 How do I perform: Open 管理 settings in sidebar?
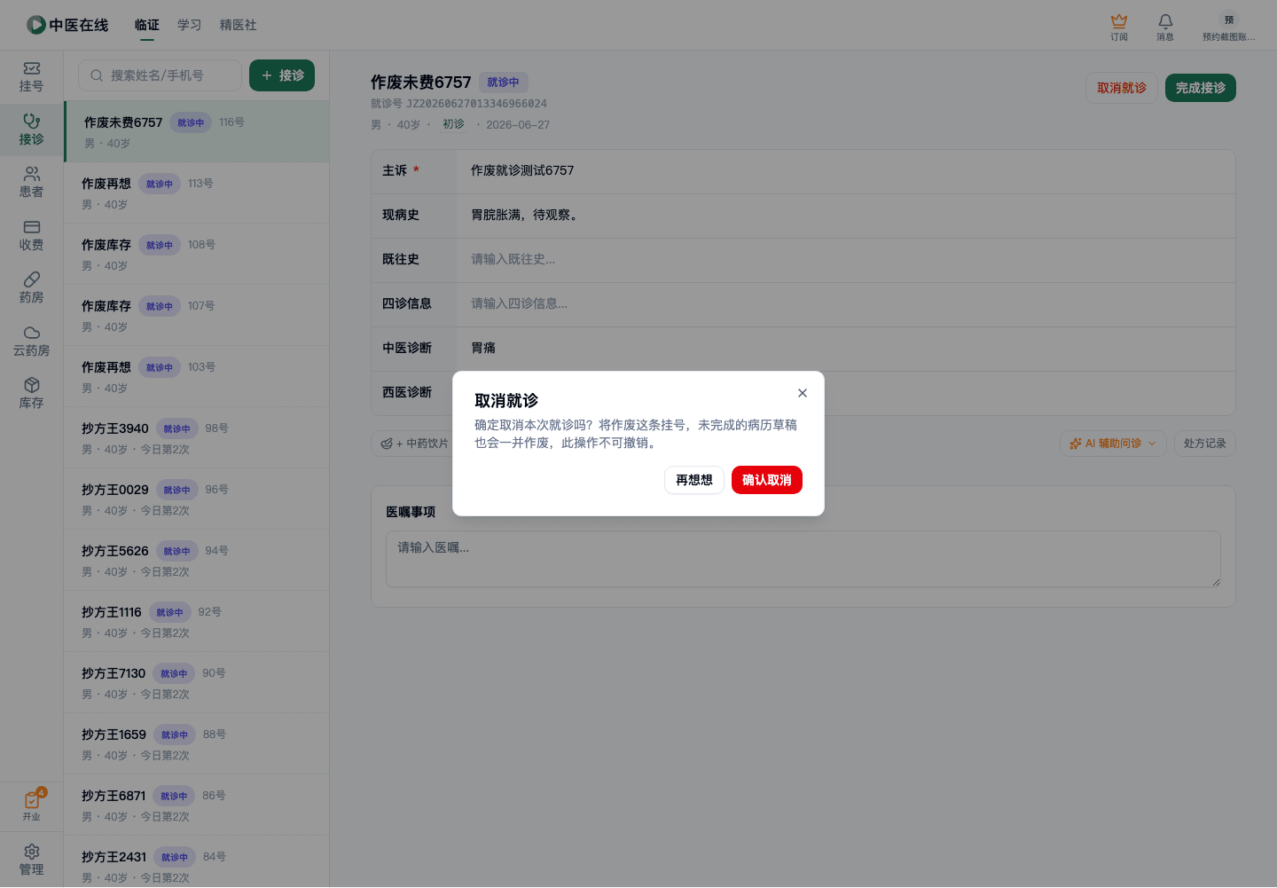click(x=32, y=860)
